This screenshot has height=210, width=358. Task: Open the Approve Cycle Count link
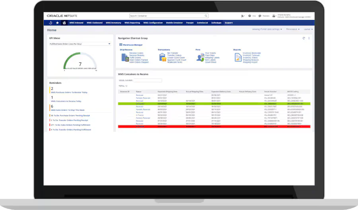point(177,60)
